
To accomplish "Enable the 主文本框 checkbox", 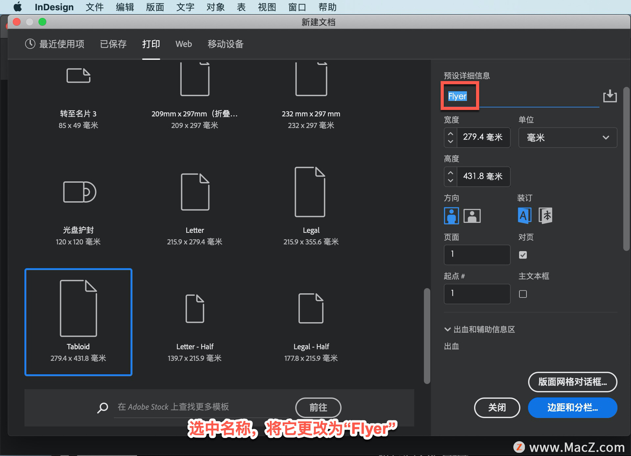I will tap(523, 294).
